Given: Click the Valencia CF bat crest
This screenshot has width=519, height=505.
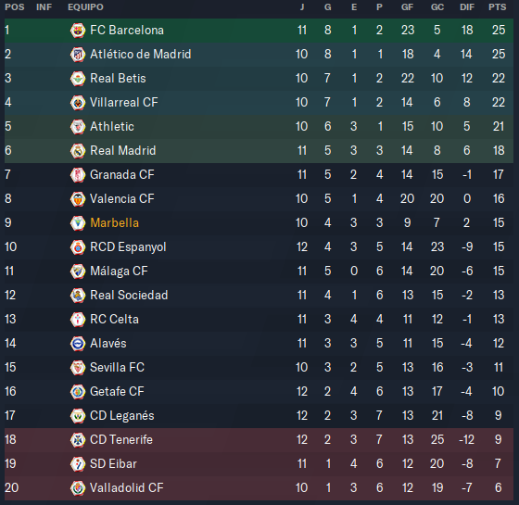Looking at the screenshot, I should point(78,199).
